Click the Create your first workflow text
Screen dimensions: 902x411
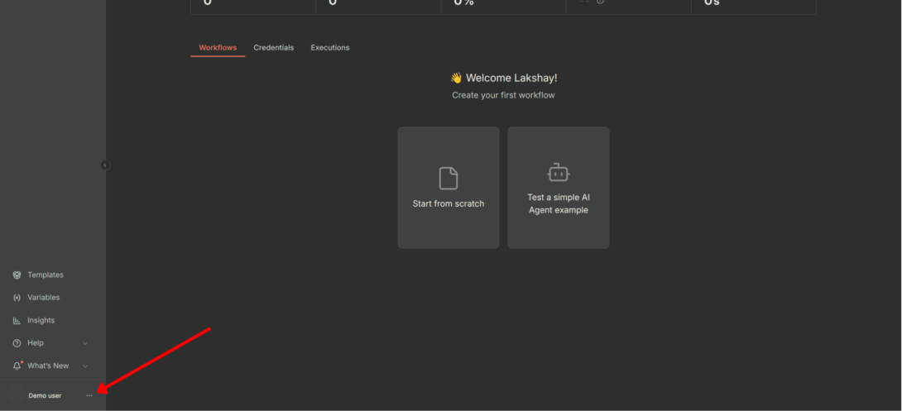click(x=503, y=95)
